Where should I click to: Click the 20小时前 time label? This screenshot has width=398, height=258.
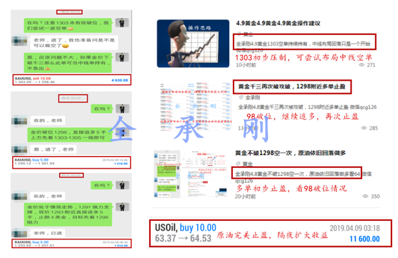point(245,196)
